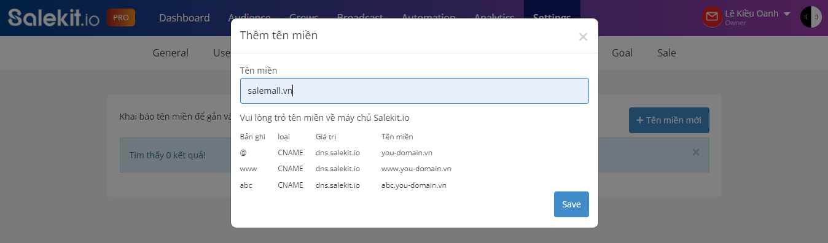Close the Thêm tên miền dialog
The image size is (828, 243).
(583, 37)
